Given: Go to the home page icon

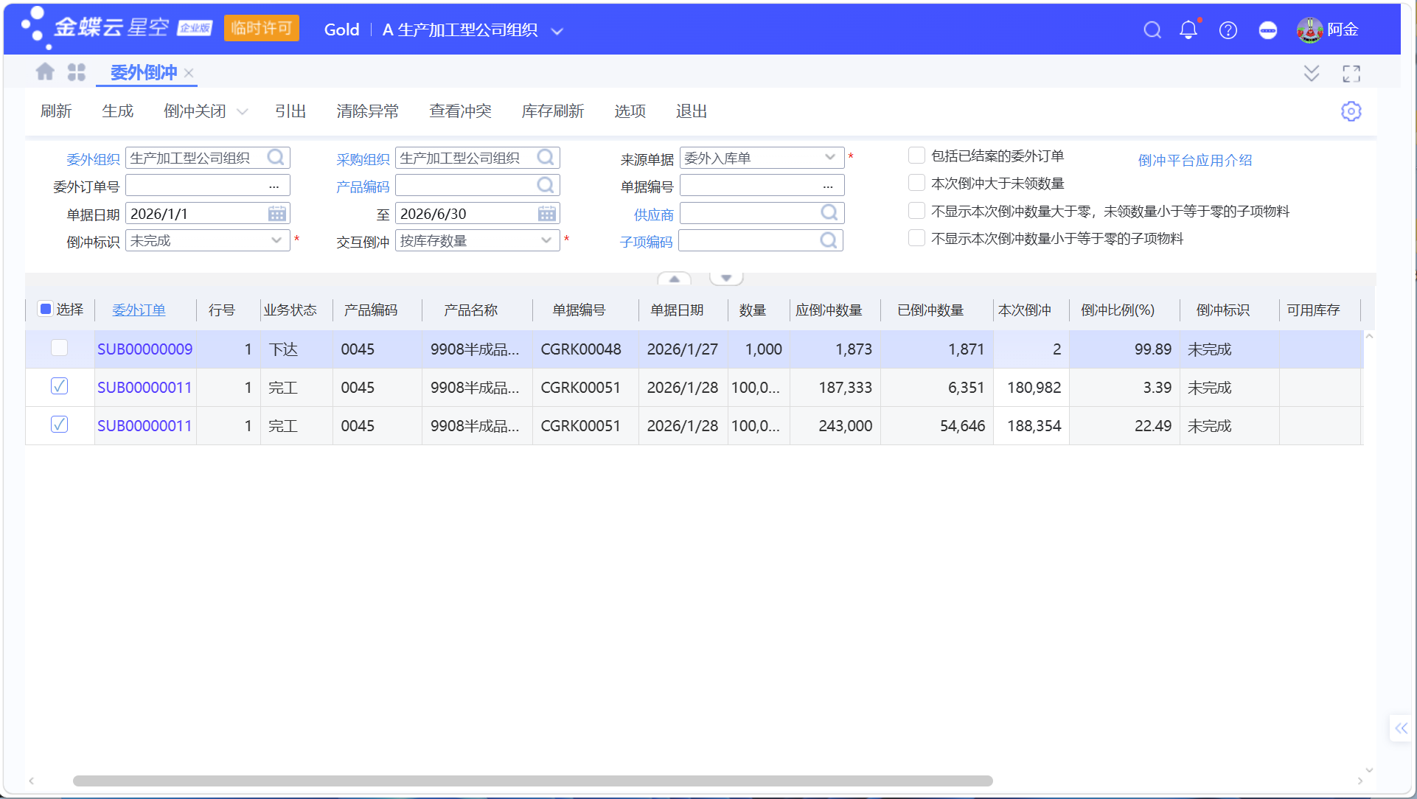Looking at the screenshot, I should (x=45, y=71).
